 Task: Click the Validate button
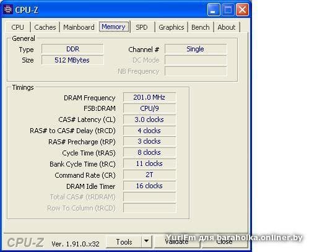[177, 241]
